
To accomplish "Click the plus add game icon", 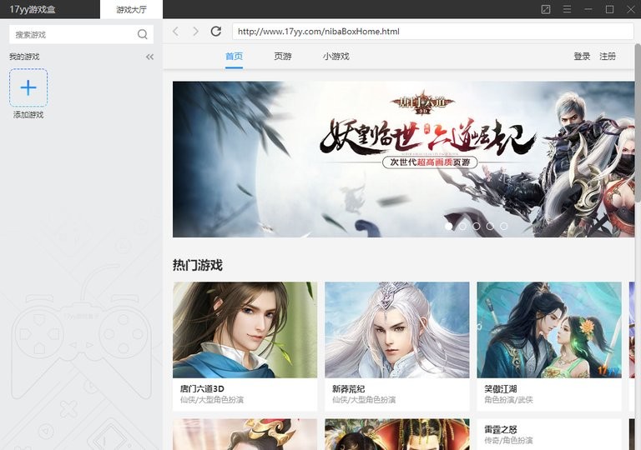I will (28, 87).
